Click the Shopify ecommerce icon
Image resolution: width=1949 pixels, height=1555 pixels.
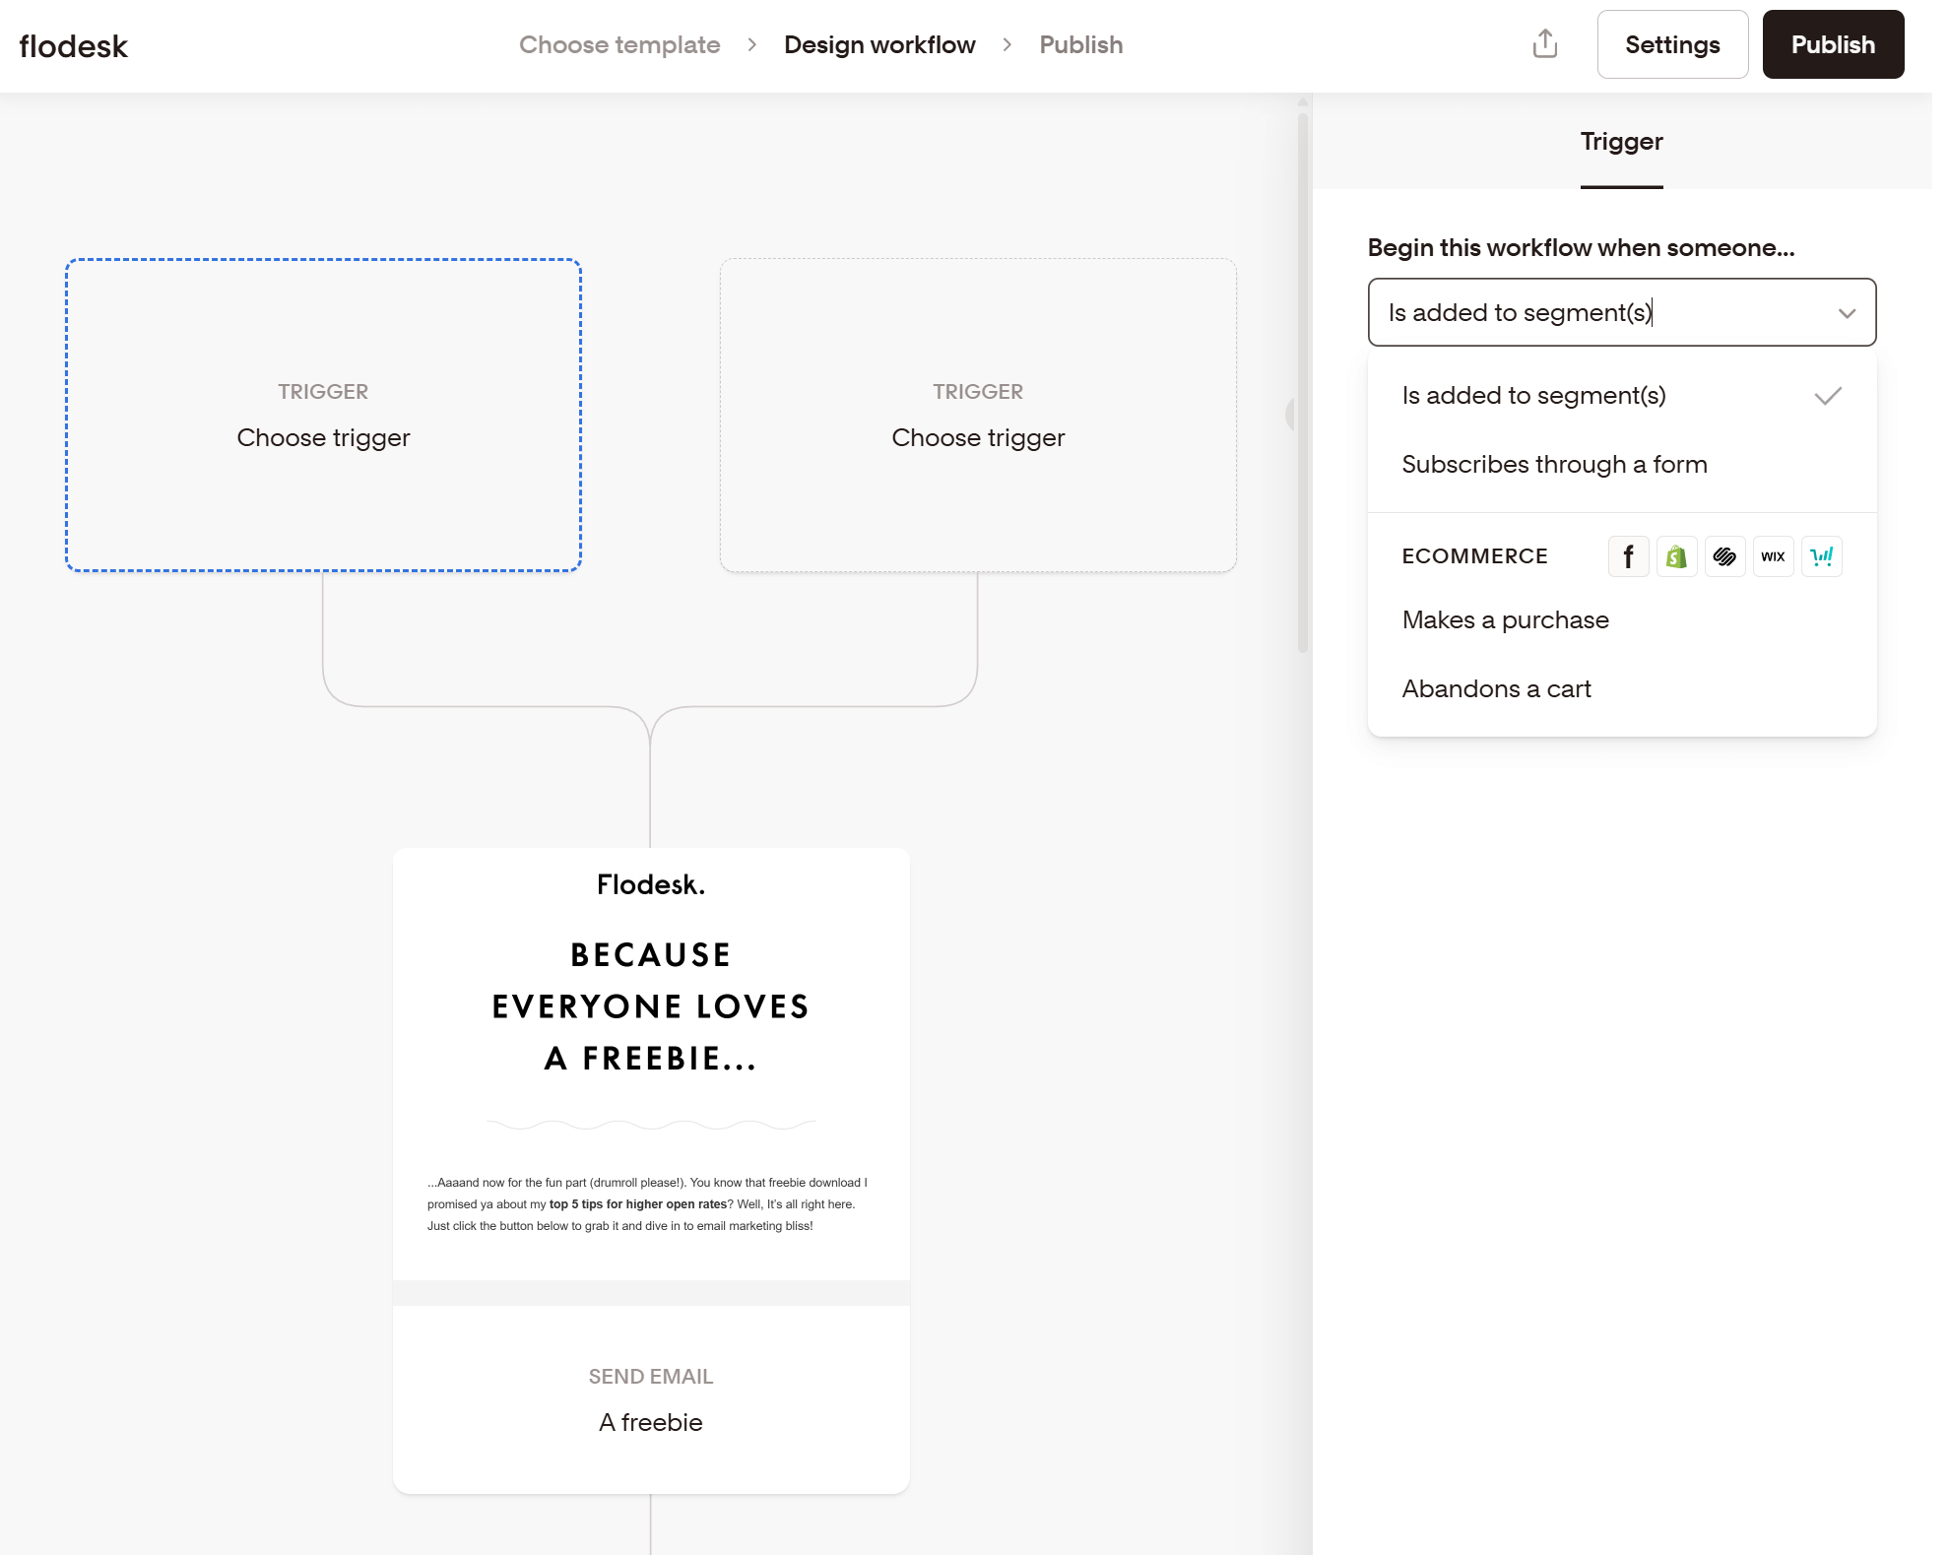pyautogui.click(x=1676, y=556)
